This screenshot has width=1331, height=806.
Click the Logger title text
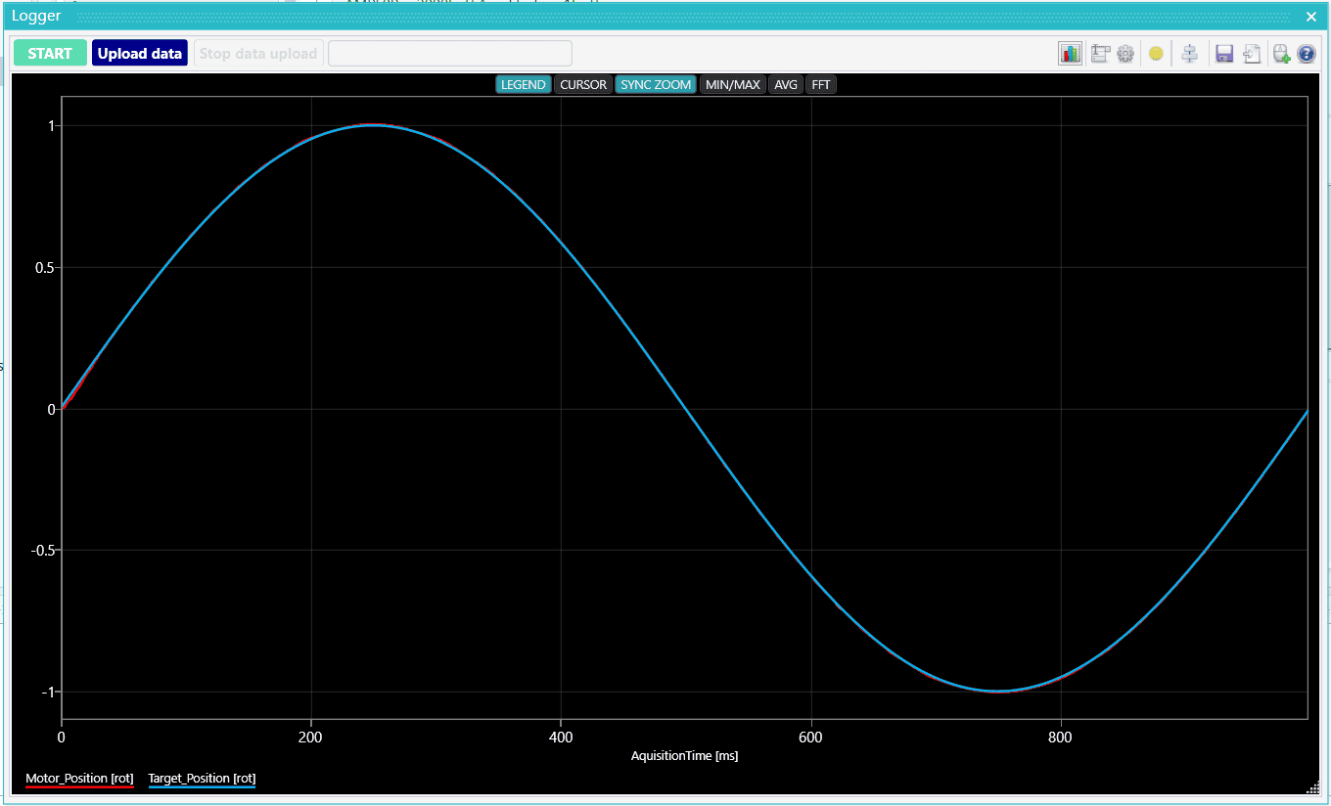(36, 16)
